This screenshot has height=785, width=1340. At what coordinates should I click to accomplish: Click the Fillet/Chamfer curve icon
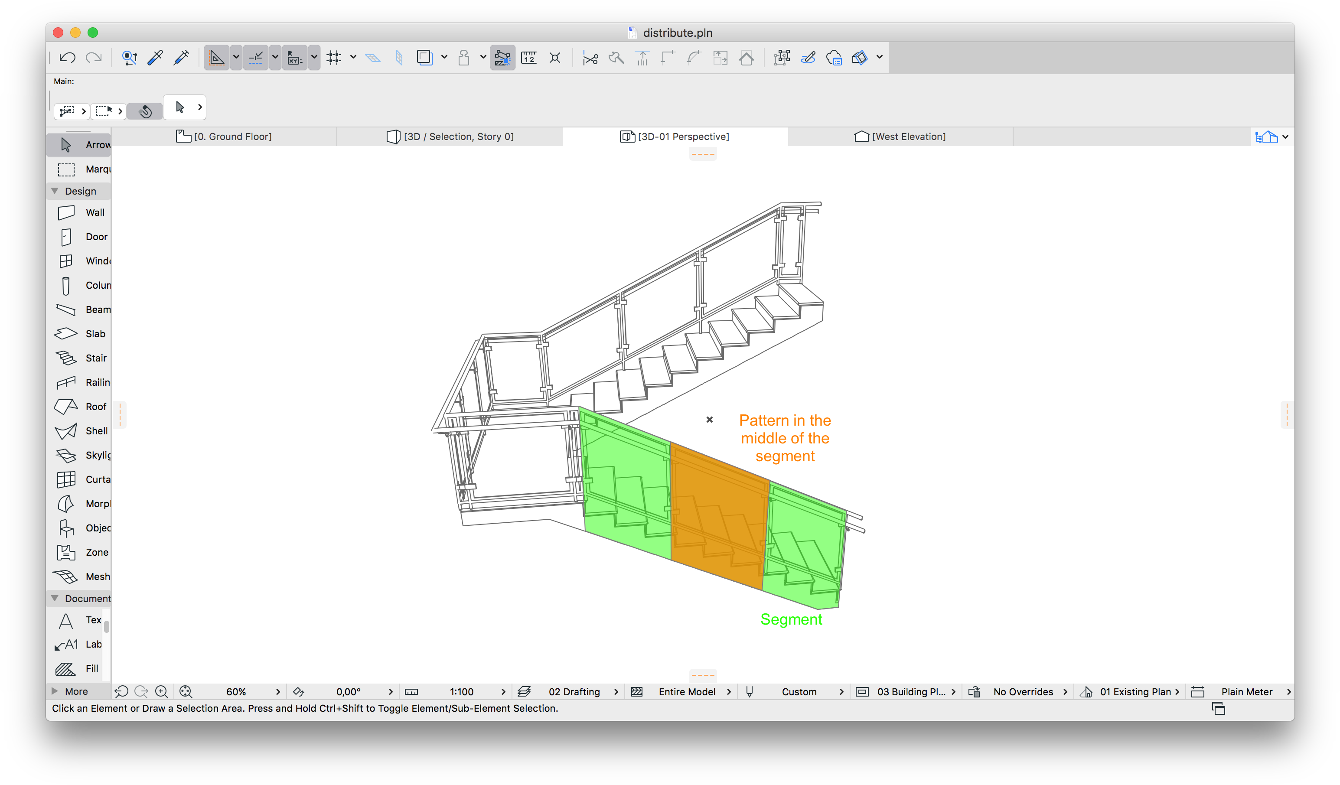694,58
